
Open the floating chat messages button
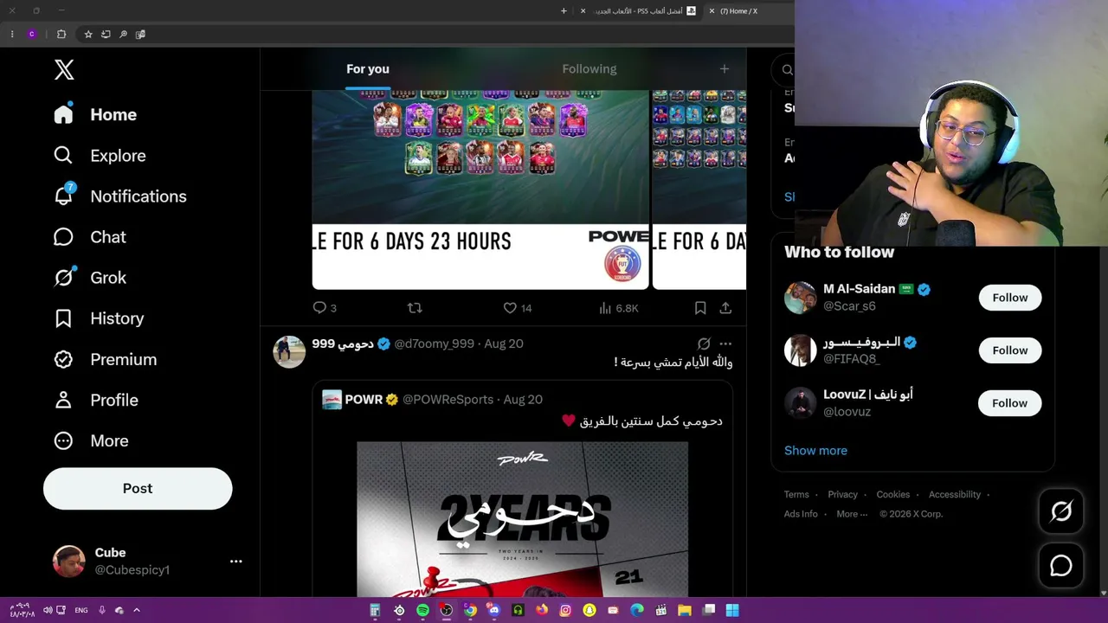[x=1061, y=566]
